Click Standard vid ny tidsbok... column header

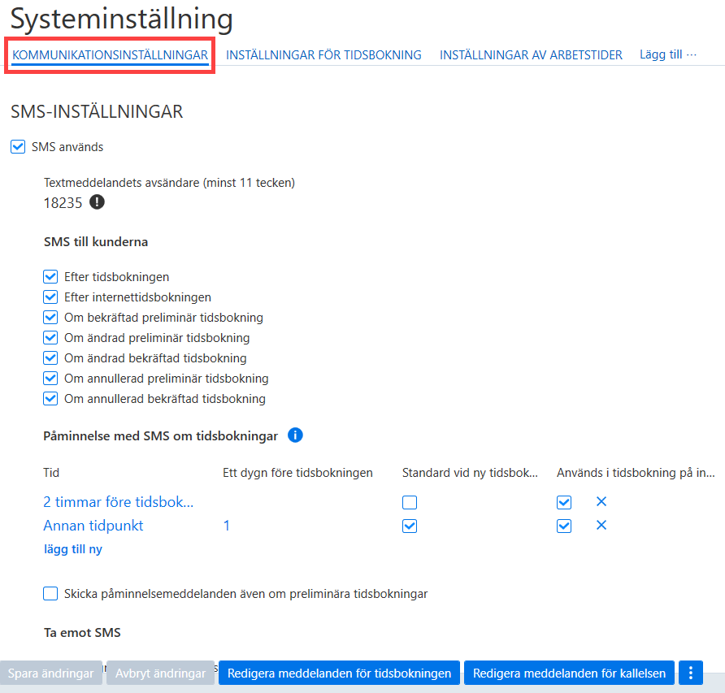point(471,473)
